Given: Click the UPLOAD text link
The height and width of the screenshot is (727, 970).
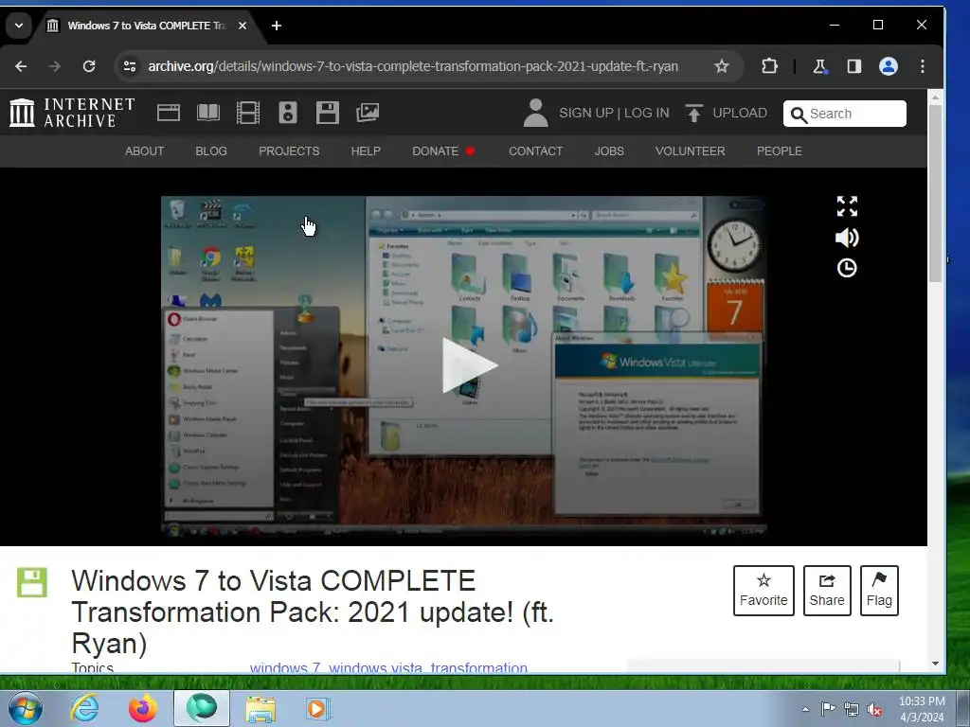Looking at the screenshot, I should (x=739, y=113).
